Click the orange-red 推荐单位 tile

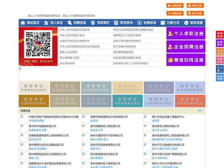point(190,101)
